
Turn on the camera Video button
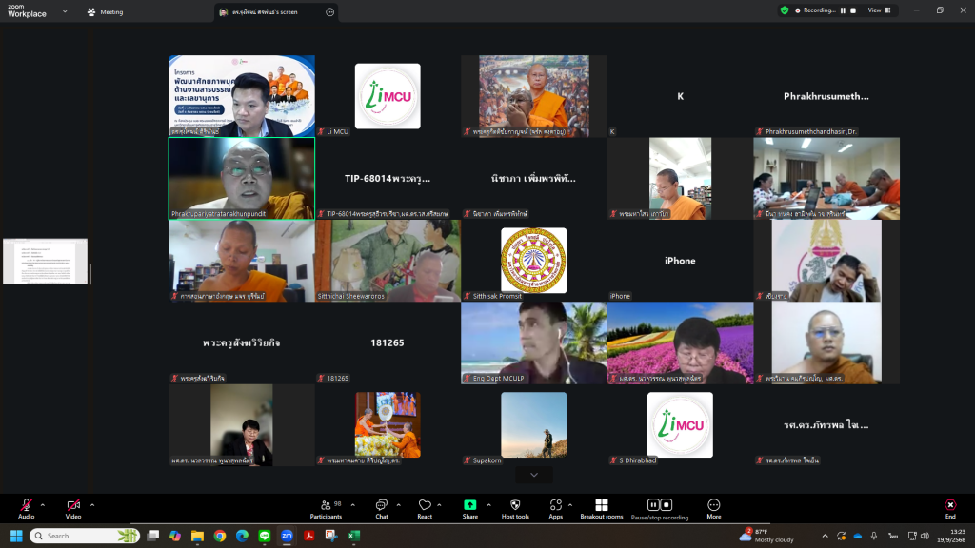tap(73, 509)
